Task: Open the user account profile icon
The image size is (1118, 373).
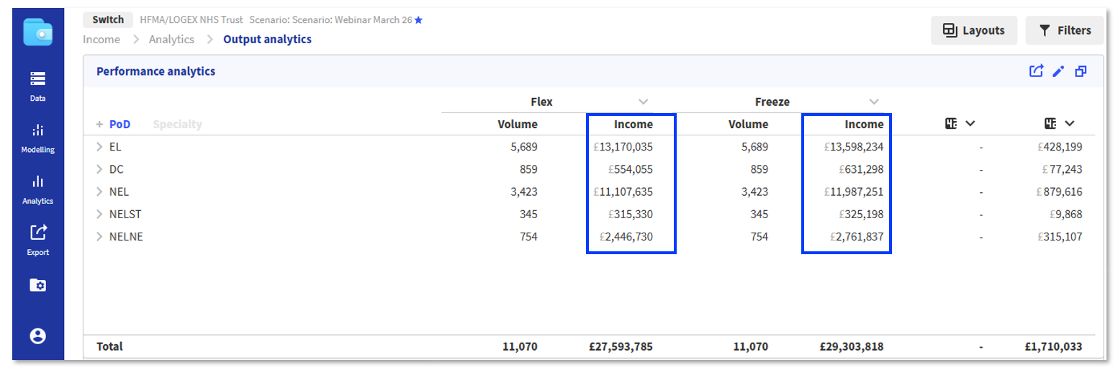Action: 37,336
